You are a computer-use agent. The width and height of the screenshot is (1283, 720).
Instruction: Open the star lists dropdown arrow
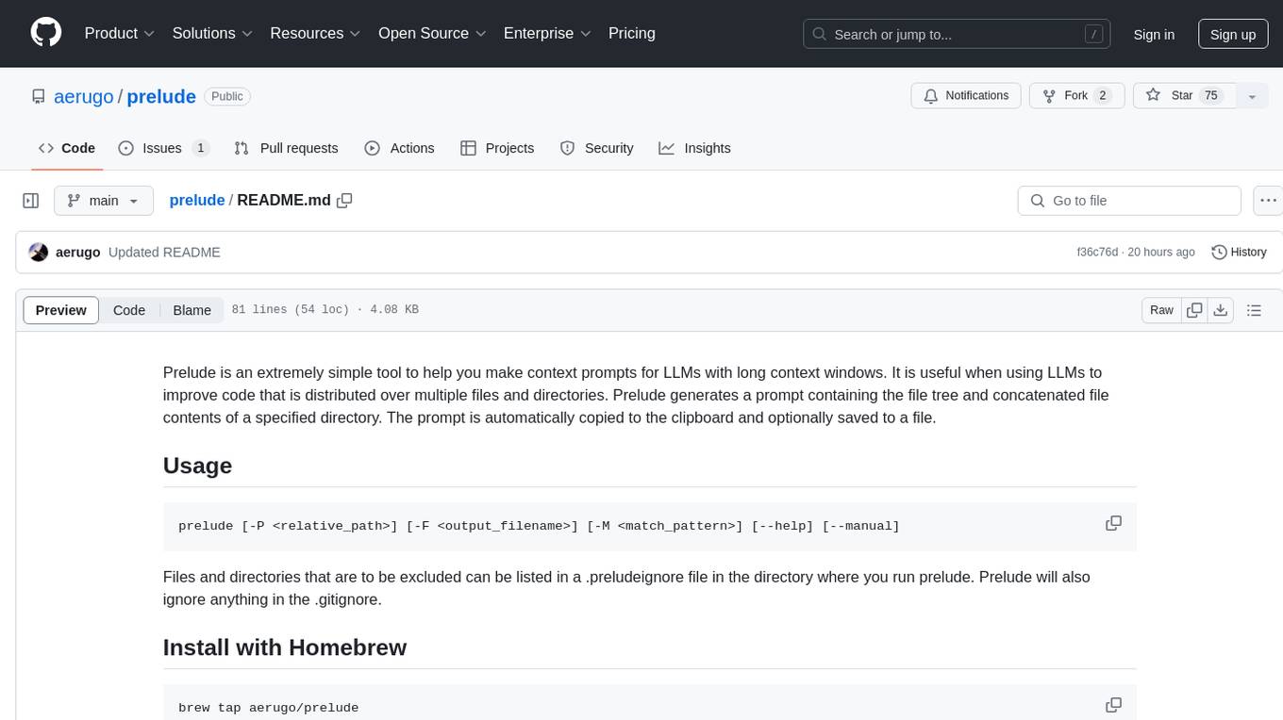pyautogui.click(x=1252, y=95)
